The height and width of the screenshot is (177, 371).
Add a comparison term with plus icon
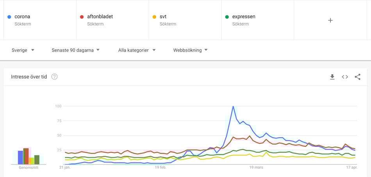[x=330, y=20]
